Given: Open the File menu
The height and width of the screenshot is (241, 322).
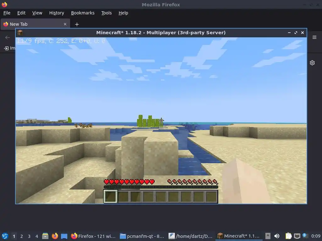Looking at the screenshot, I should [x=7, y=13].
